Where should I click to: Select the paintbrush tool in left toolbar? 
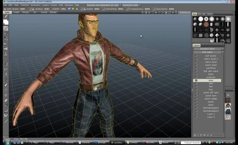point(6,28)
